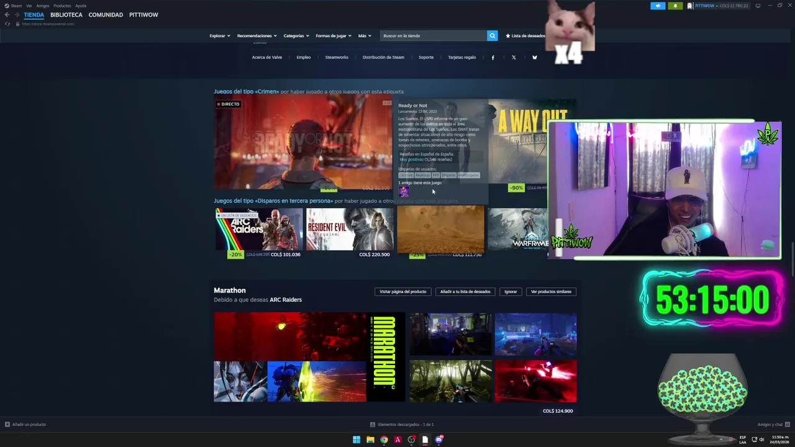Expand the Formas de jugar dropdown
This screenshot has height=447, width=795.
(334, 35)
